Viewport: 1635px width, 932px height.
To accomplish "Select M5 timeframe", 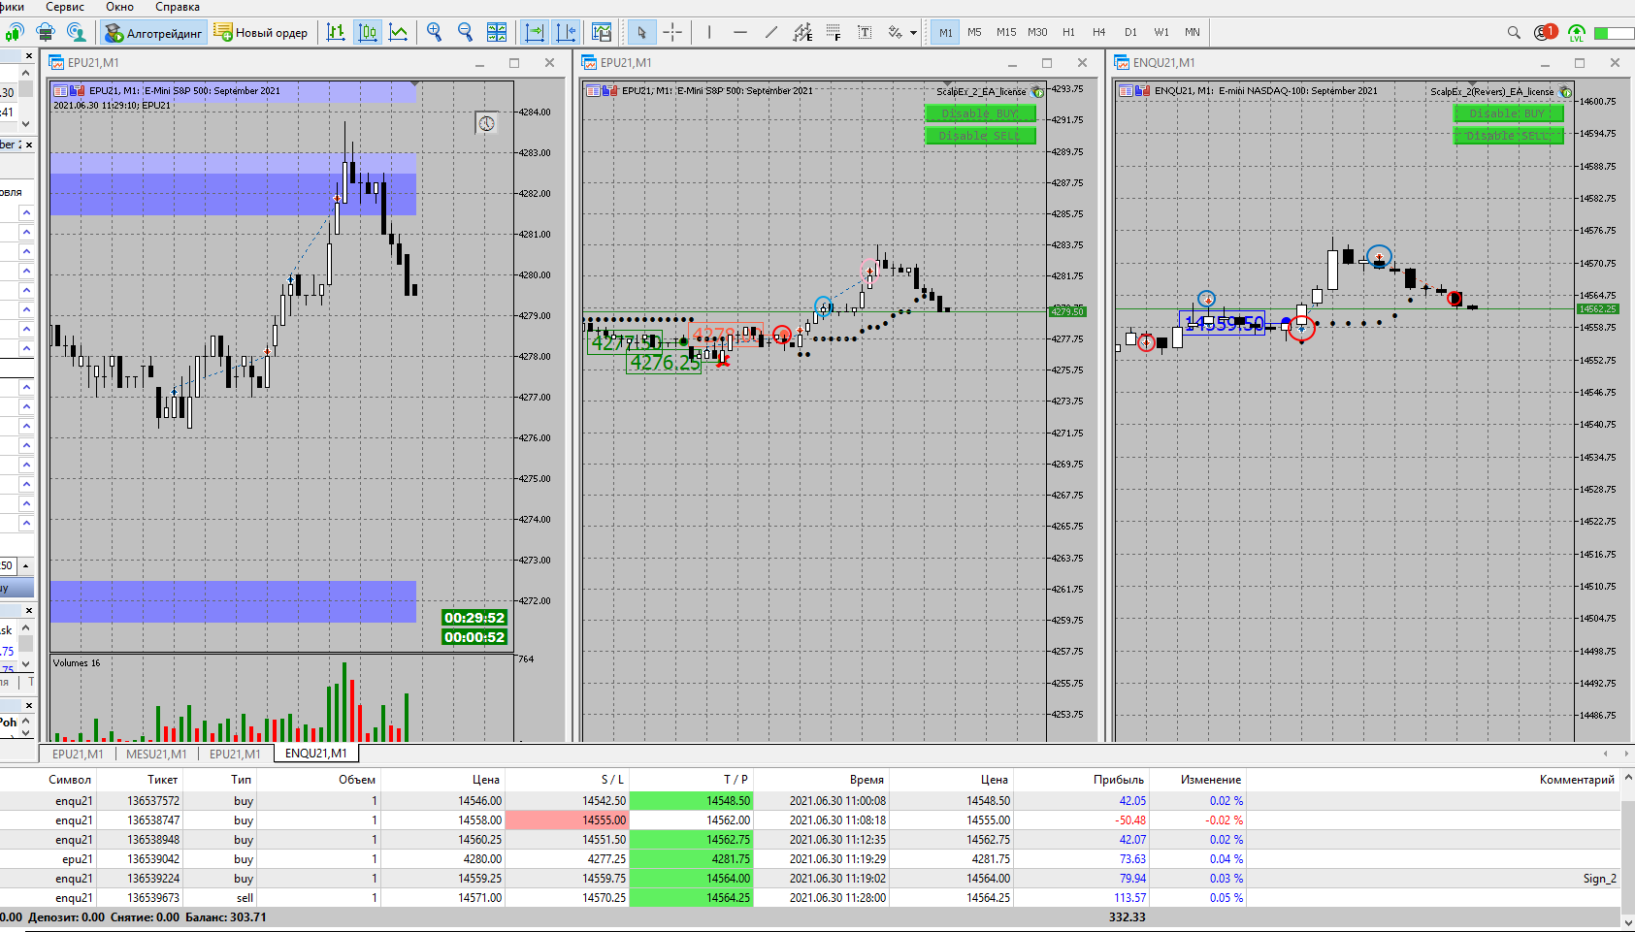I will [974, 32].
